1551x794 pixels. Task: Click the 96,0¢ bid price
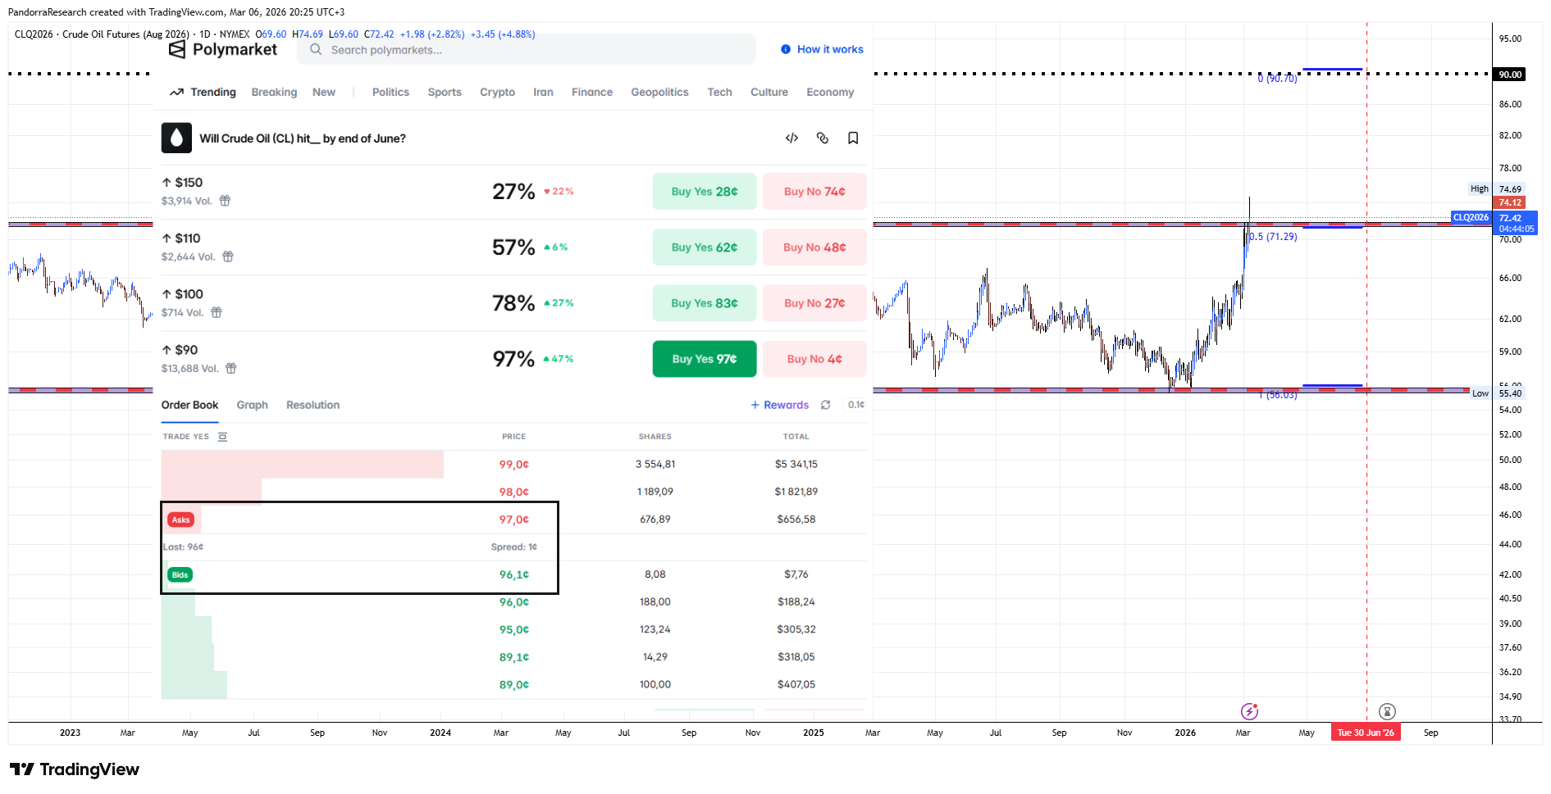pyautogui.click(x=514, y=602)
